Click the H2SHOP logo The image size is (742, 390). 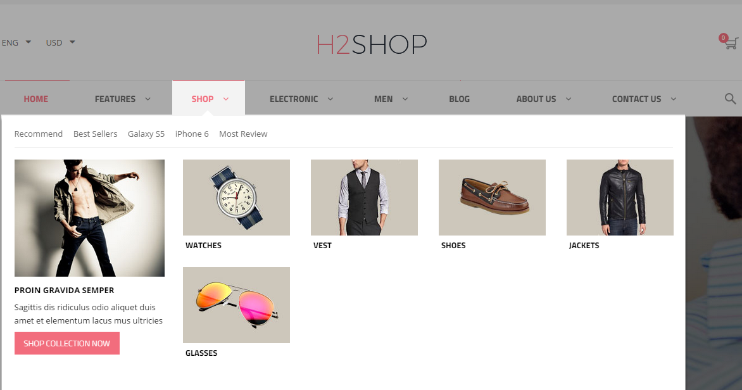click(x=372, y=44)
